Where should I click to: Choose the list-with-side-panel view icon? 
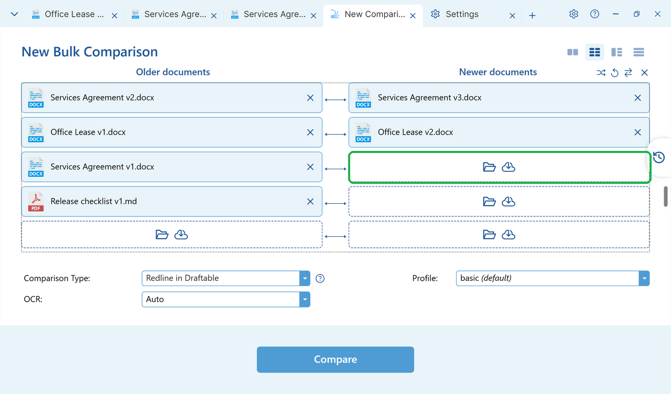pos(616,52)
